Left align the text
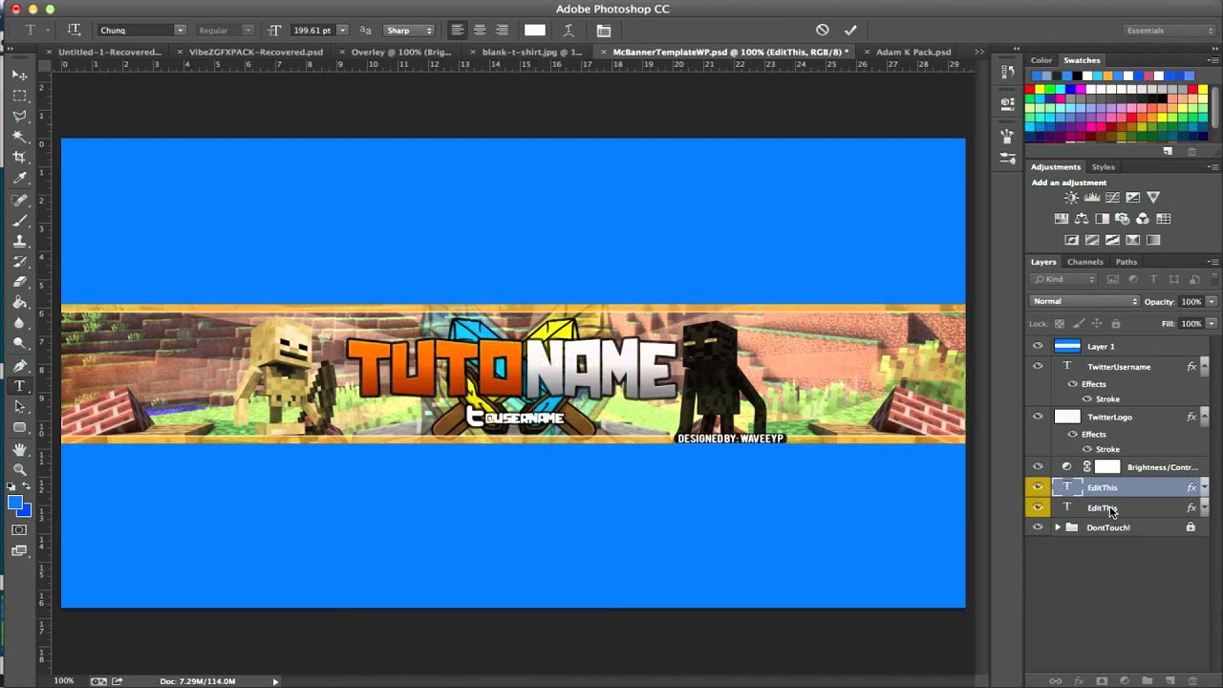The image size is (1223, 688). point(458,30)
